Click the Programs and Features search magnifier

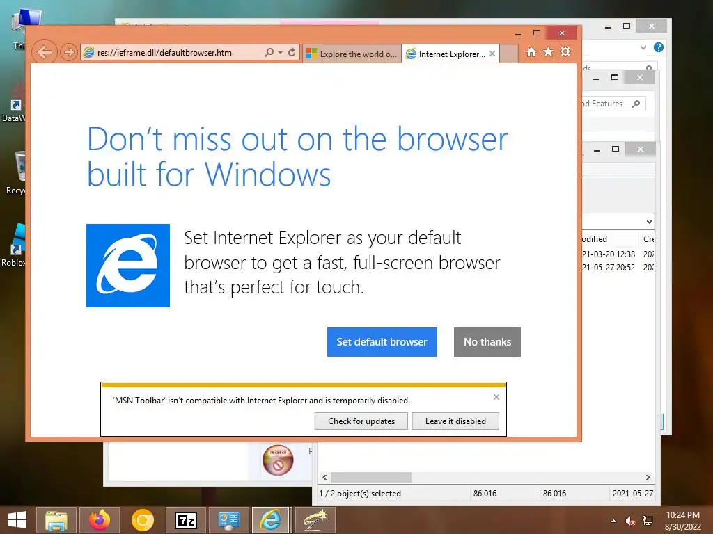[636, 104]
